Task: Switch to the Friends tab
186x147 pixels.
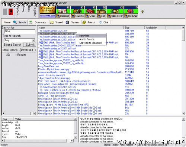Action: pyautogui.click(x=92, y=22)
